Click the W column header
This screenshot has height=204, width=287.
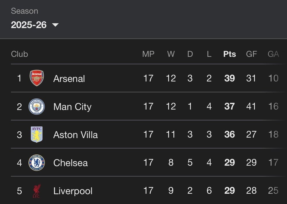171,54
